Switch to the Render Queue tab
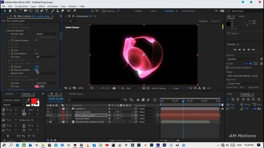The width and height of the screenshot is (264, 148). click(76, 94)
